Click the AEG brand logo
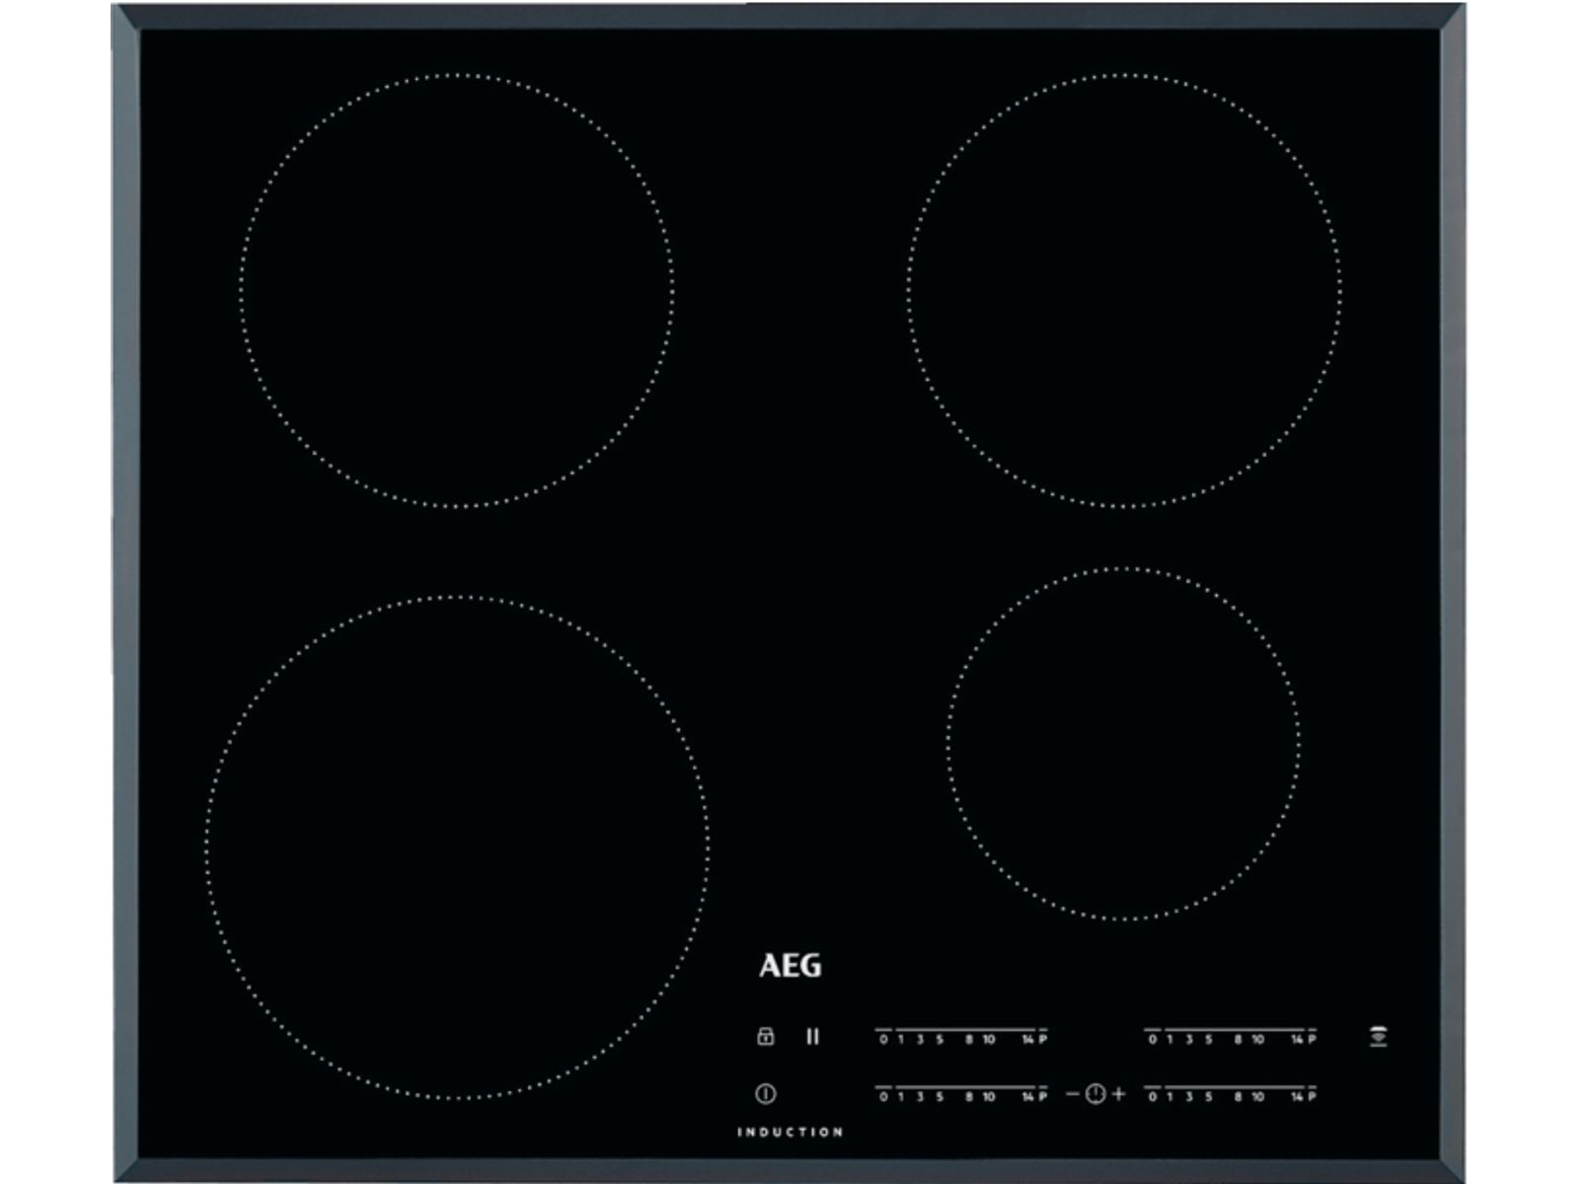The width and height of the screenshot is (1579, 1184). point(789,966)
